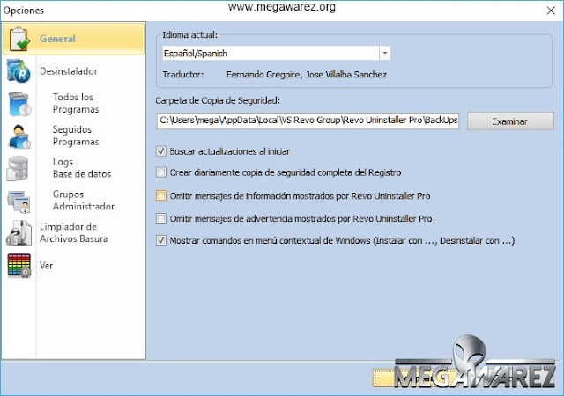Click the Español/Spanish language combo box
The width and height of the screenshot is (564, 396).
pos(276,53)
